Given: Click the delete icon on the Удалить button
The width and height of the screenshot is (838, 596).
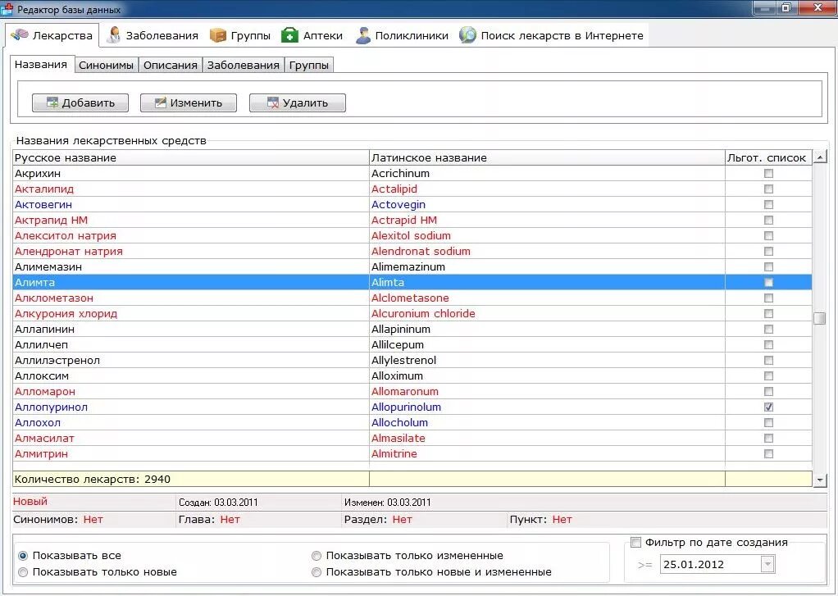Looking at the screenshot, I should coord(272,102).
